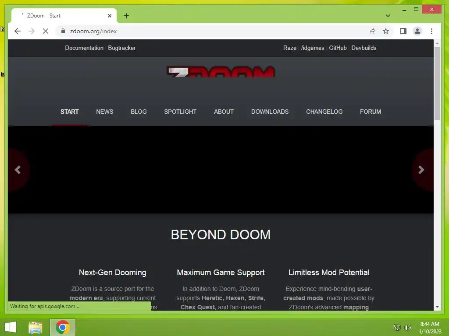The image size is (449, 336).
Task: Click the ZDoom logo
Action: pyautogui.click(x=221, y=71)
